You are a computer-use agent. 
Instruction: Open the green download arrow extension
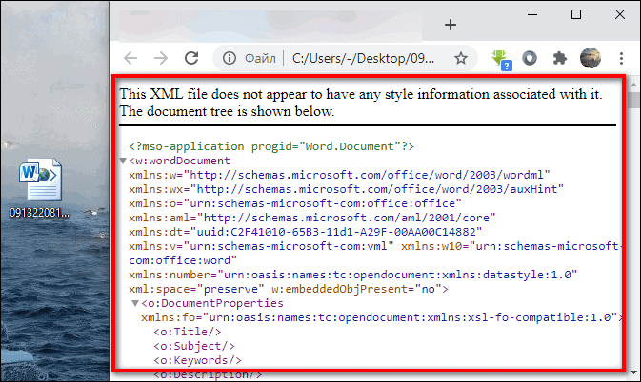coord(501,60)
